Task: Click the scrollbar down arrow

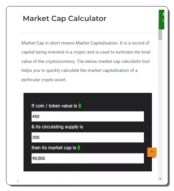Action: [160, 179]
